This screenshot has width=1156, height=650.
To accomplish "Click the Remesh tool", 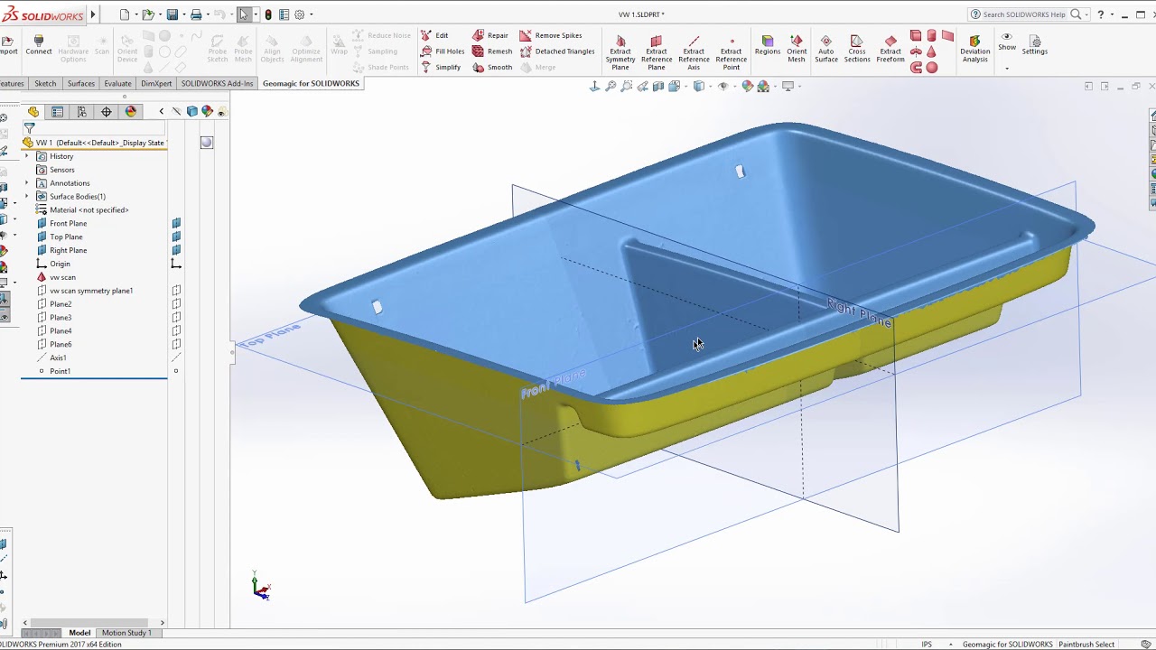I will click(x=492, y=51).
